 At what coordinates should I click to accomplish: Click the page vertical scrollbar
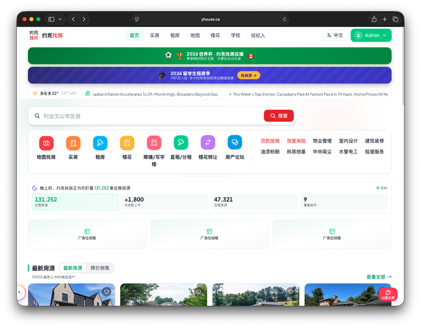tap(403, 66)
